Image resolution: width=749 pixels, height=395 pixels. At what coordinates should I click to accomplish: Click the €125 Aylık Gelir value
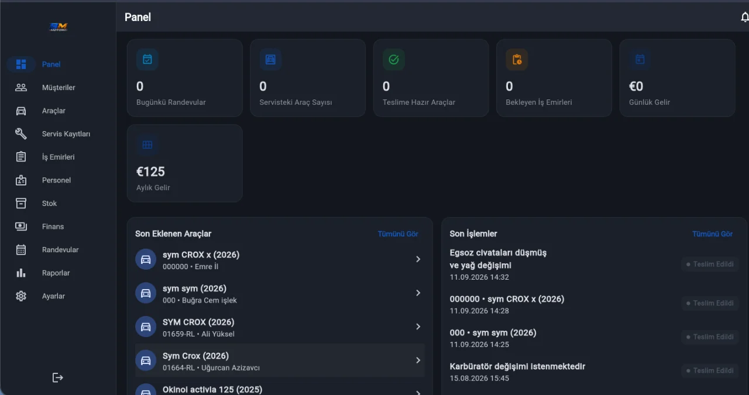[x=150, y=171]
